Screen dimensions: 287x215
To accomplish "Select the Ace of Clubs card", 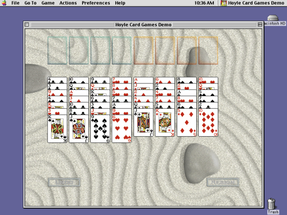I will tap(187, 93).
